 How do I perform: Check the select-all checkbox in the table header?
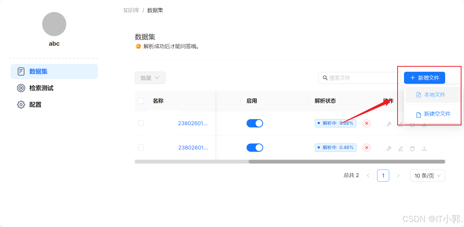click(x=141, y=101)
